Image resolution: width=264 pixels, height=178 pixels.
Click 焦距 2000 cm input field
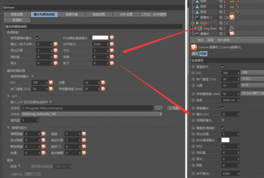click(x=230, y=100)
